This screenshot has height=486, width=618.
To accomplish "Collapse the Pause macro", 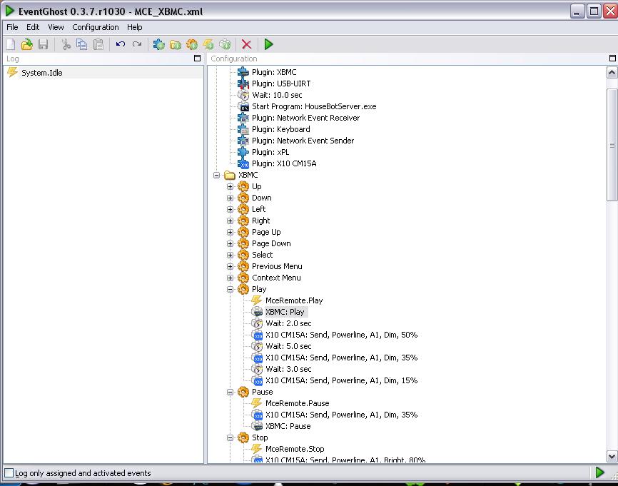I will point(231,393).
